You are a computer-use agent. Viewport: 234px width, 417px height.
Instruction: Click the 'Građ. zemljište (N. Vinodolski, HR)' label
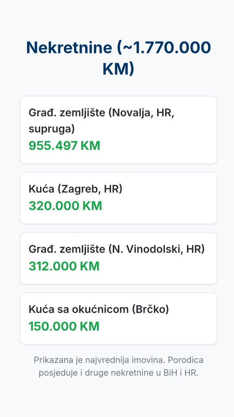[x=117, y=249]
